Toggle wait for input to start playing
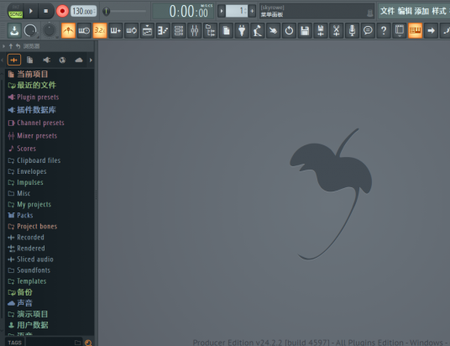450x346 pixels. point(84,30)
